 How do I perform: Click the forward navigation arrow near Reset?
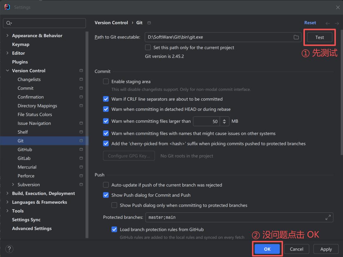336,23
